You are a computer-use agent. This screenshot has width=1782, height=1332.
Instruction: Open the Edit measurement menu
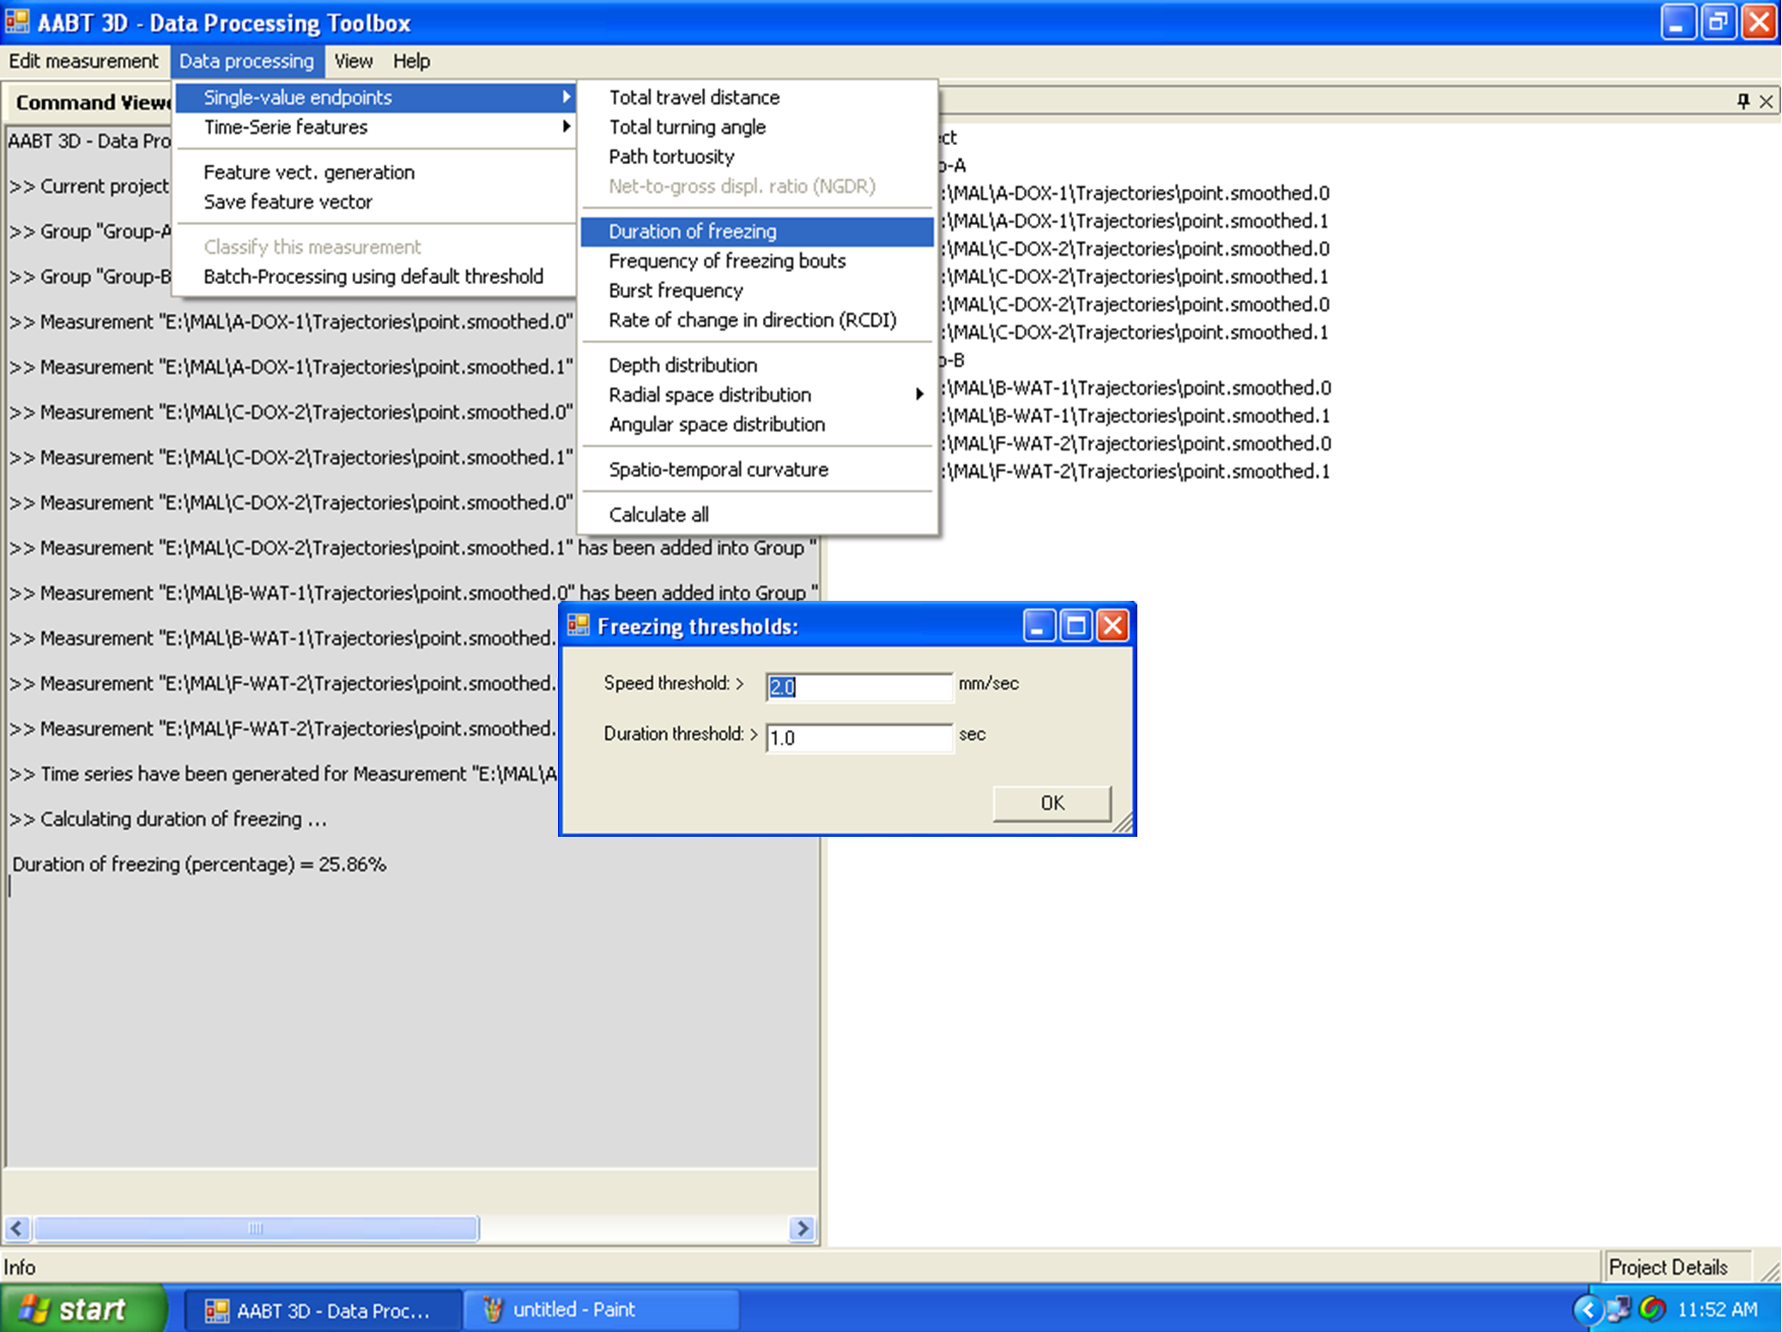83,61
